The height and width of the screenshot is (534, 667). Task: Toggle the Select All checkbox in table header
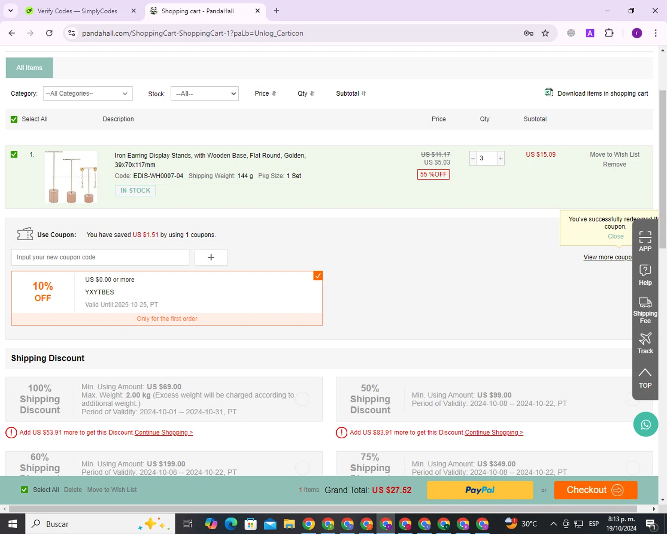point(14,119)
